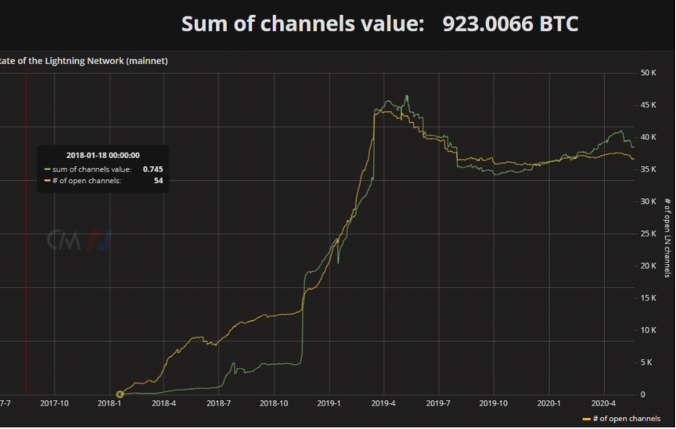Click the 2019-10 x-axis date label
676x429 pixels.
(x=494, y=404)
